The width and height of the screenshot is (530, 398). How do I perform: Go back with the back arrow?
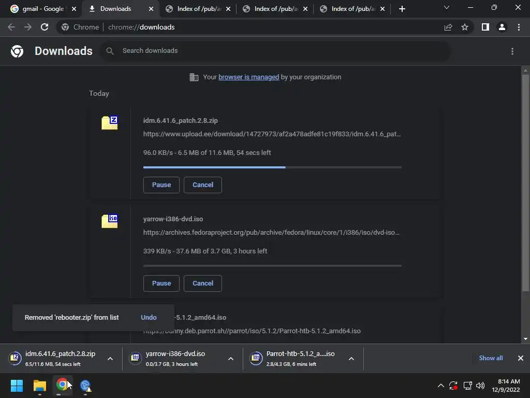click(11, 27)
